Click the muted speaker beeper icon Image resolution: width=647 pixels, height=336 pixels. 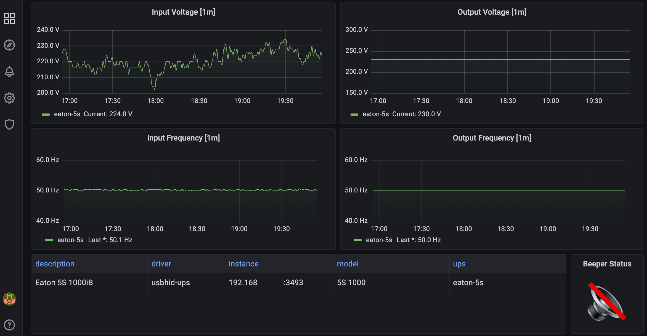[606, 302]
